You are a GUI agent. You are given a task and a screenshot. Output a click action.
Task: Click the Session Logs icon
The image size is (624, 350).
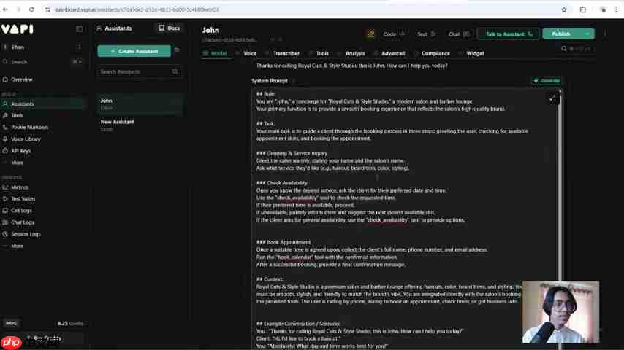[x=5, y=234]
